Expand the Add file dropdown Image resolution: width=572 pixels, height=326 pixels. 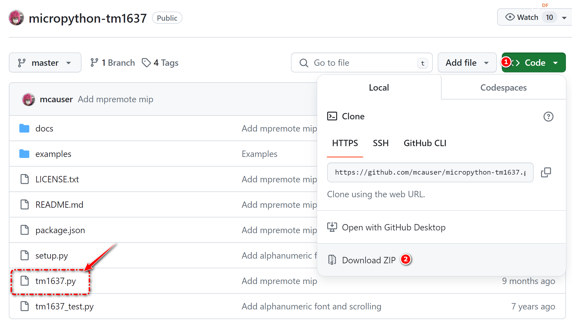click(x=467, y=63)
